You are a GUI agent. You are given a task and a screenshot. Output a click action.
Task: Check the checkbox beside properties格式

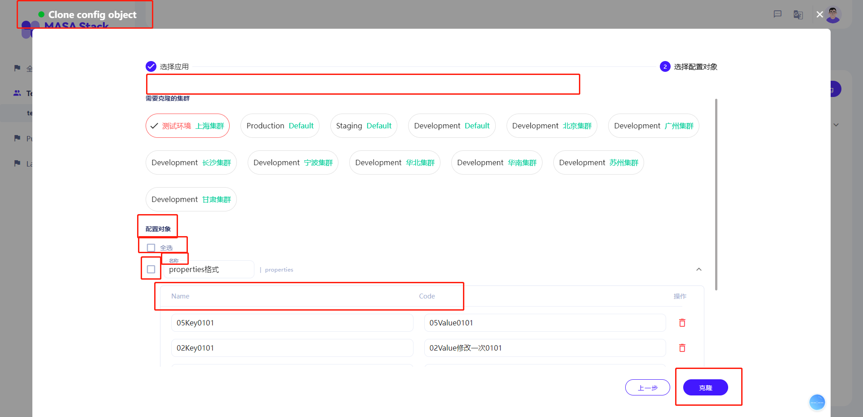(x=151, y=269)
